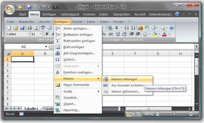Image resolution: width=204 pixels, height=123 pixels.
Task: Open the Bearbeiten classic menu
Action: click(x=28, y=22)
